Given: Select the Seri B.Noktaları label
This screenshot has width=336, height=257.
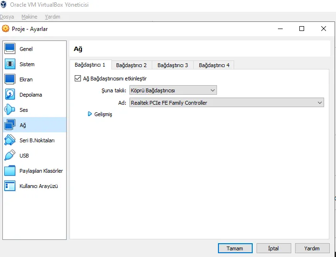Looking at the screenshot, I should point(37,140).
